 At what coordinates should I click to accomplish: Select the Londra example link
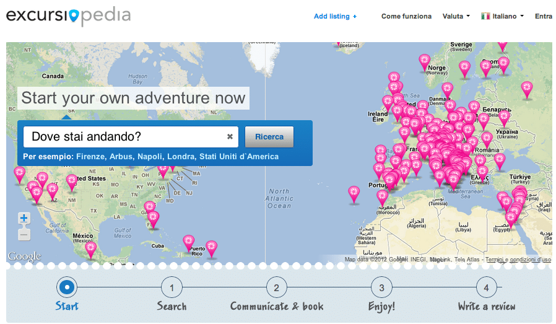[x=181, y=157]
